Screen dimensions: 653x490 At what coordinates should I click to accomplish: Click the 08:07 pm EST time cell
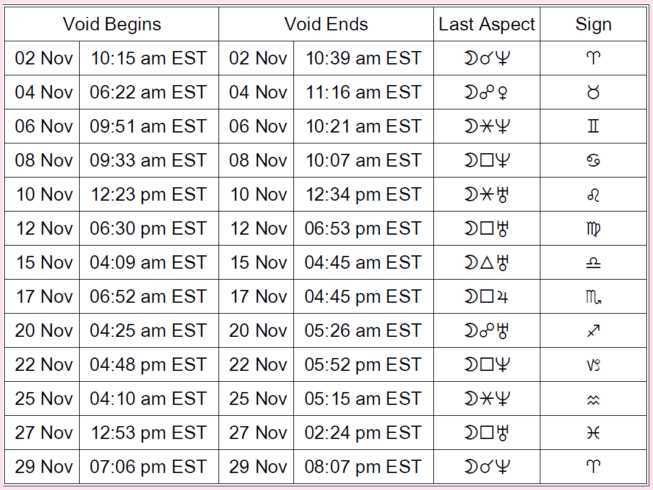tap(363, 467)
